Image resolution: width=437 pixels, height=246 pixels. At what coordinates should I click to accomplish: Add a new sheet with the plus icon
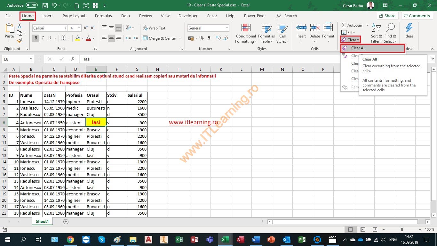click(x=66, y=221)
